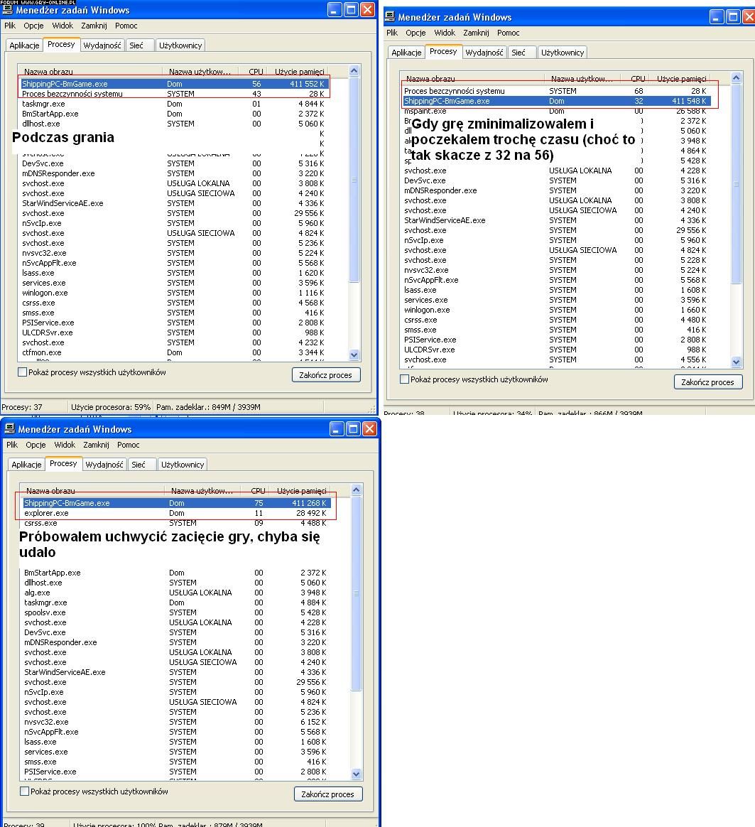Open the Pomoc menu in the bottom window

click(128, 445)
